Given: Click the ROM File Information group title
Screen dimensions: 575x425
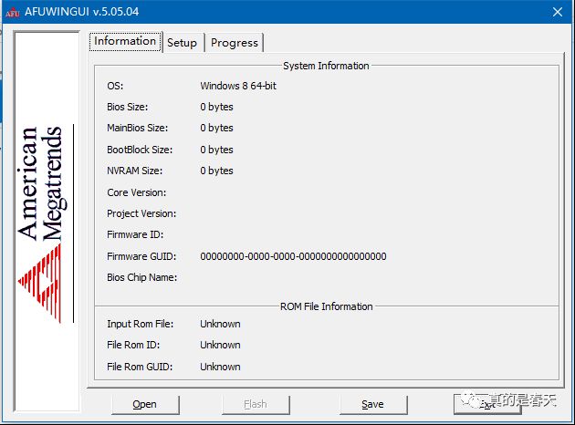Looking at the screenshot, I should (327, 306).
